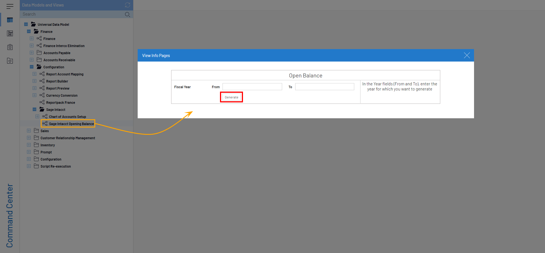Open the favorites folder sidebar icon
This screenshot has height=253, width=545.
10,61
